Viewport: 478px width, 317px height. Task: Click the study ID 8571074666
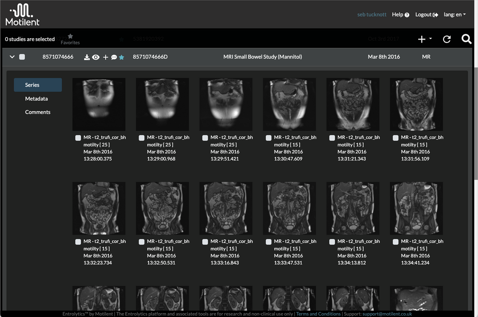tap(58, 57)
